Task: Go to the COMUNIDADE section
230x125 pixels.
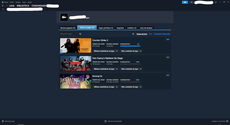Action: point(39,6)
